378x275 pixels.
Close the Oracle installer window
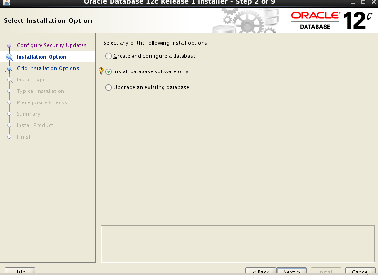(x=373, y=2)
